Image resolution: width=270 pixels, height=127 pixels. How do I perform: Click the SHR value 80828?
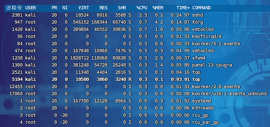(x=119, y=58)
